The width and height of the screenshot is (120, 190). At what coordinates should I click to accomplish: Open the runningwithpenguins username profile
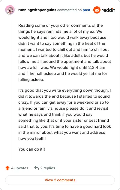click(x=37, y=10)
